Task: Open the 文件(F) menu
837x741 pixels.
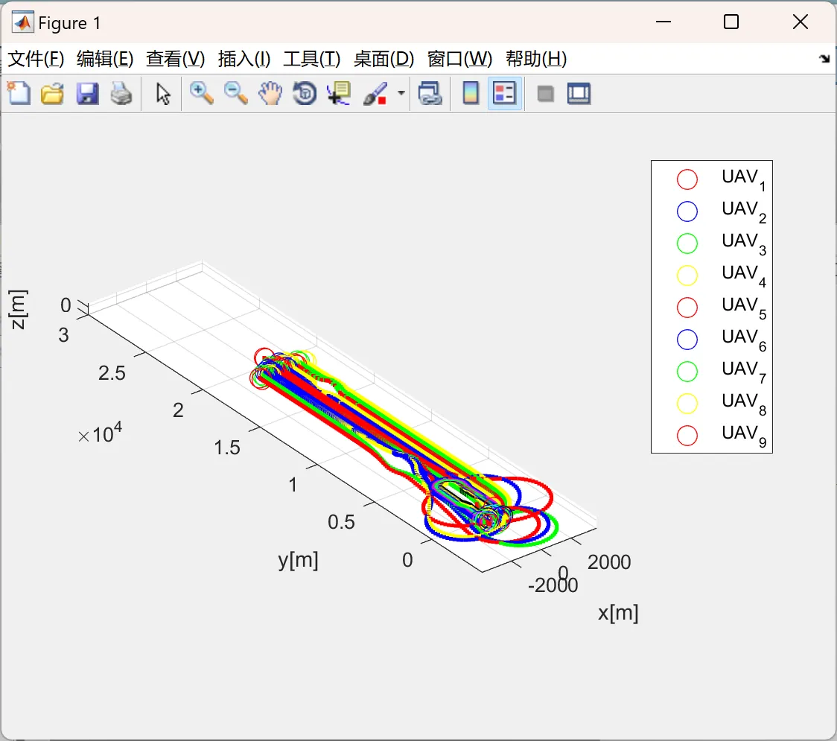Action: 36,59
